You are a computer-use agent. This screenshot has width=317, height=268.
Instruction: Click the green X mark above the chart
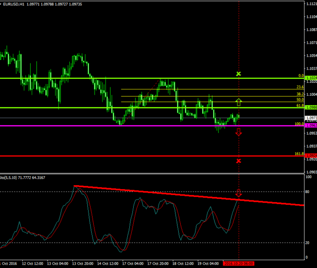(239, 74)
